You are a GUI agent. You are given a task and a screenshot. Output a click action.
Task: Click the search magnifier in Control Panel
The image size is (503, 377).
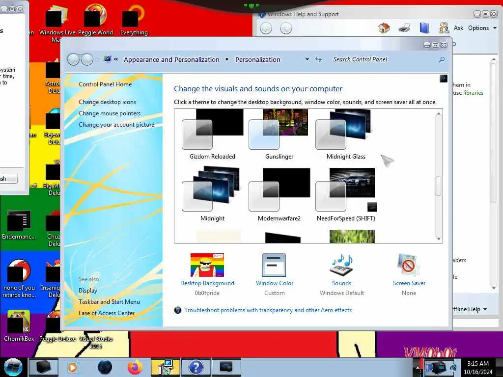[442, 59]
